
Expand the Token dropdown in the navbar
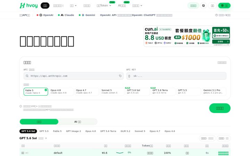click(x=104, y=6)
